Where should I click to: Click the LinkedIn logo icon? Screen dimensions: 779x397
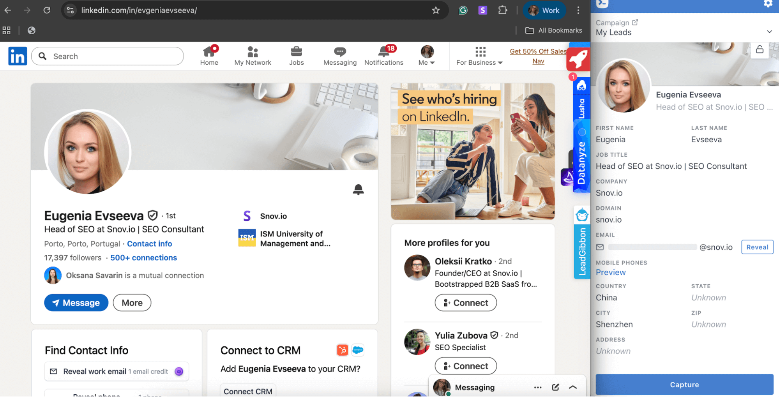click(x=18, y=56)
